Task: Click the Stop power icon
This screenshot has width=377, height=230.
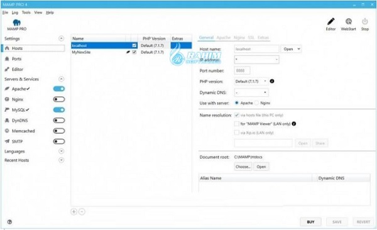Action: coord(364,21)
